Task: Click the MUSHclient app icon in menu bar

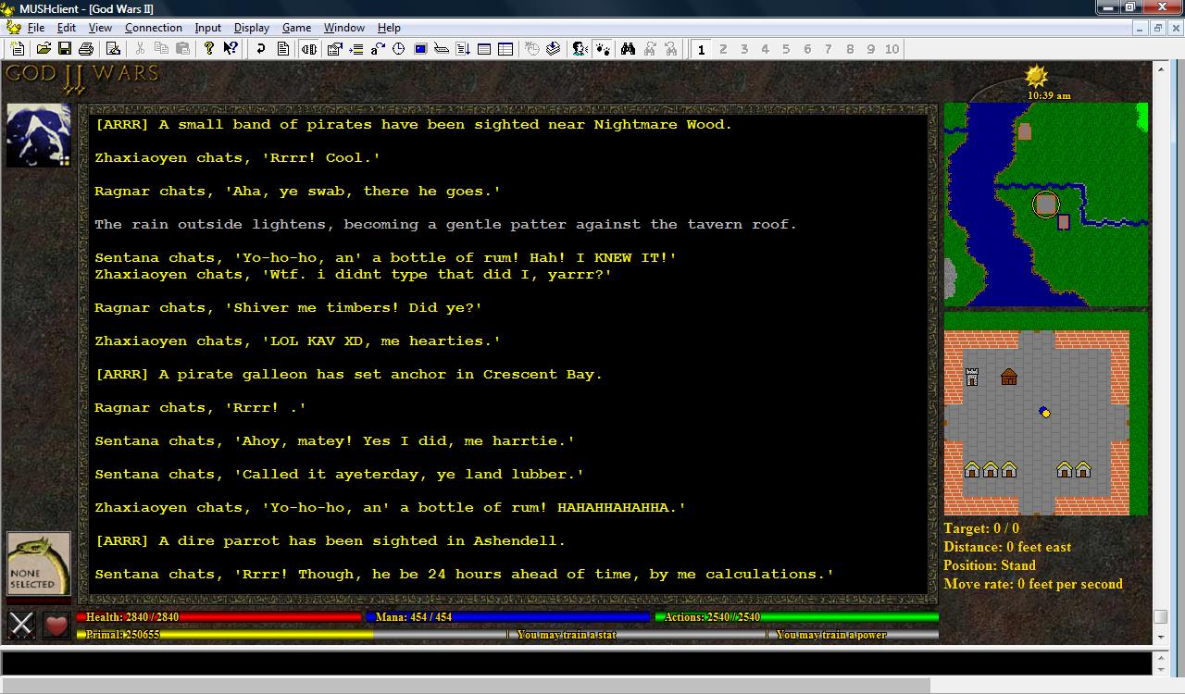Action: [14, 28]
